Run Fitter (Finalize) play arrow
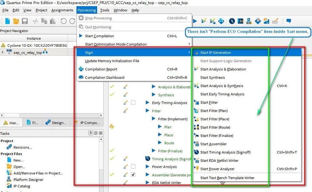The height and width of the screenshot is (192, 312). click(x=154, y=151)
